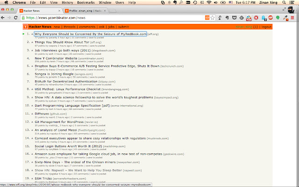Open the Pocket extension icon
299x187 pixels.
point(235,18)
